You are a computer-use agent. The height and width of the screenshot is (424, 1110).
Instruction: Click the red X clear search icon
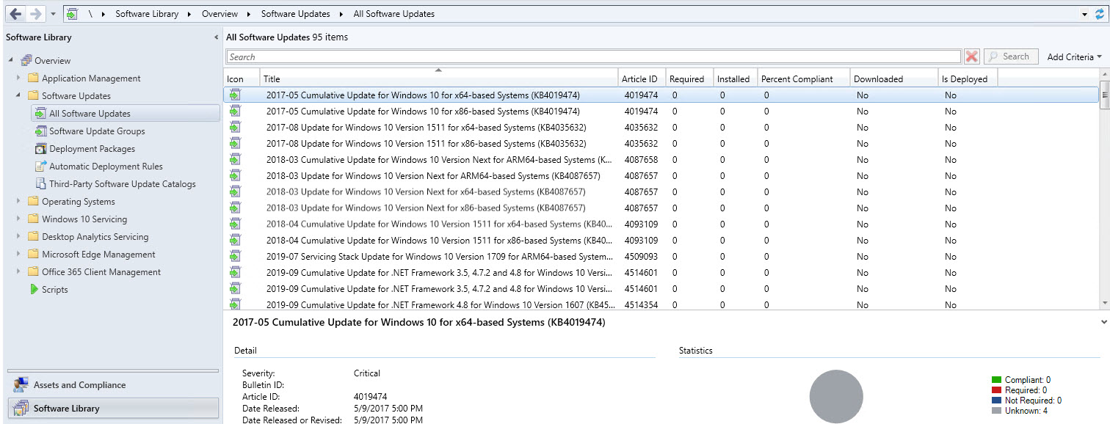972,56
